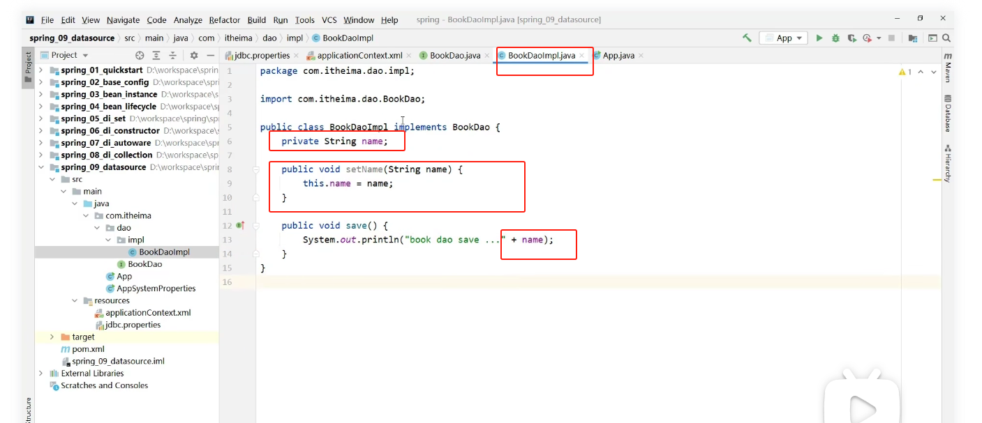Click the grey Stop square in toolbar
Screen dimensions: 982x423
pyautogui.click(x=891, y=38)
